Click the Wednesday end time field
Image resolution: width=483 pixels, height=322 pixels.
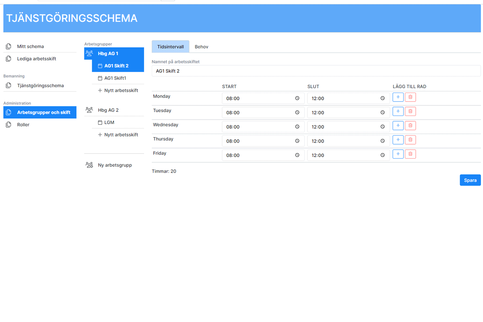[349, 127]
